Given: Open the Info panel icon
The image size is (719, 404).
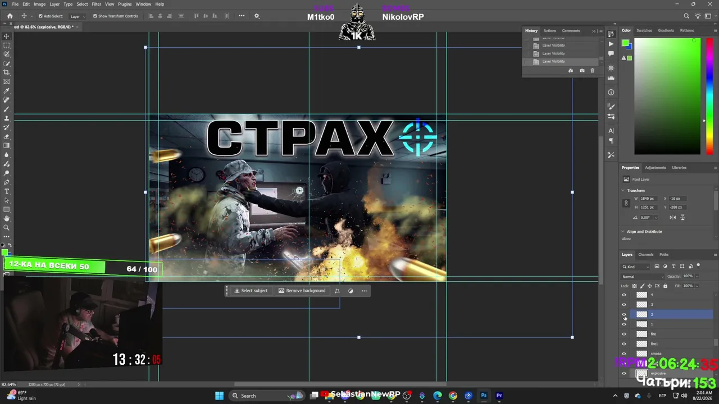Looking at the screenshot, I should click(x=611, y=92).
